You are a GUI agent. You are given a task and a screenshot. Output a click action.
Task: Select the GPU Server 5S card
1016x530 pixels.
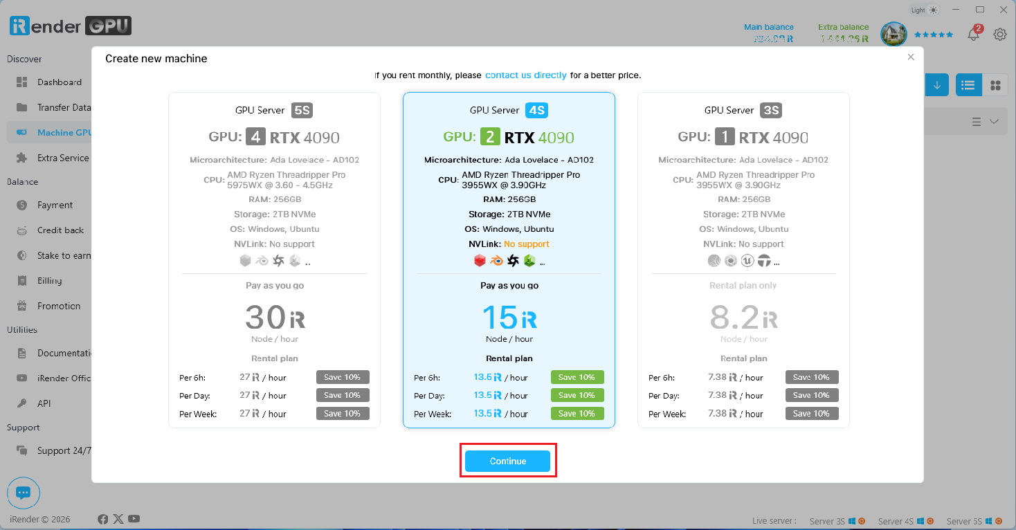[x=274, y=260]
